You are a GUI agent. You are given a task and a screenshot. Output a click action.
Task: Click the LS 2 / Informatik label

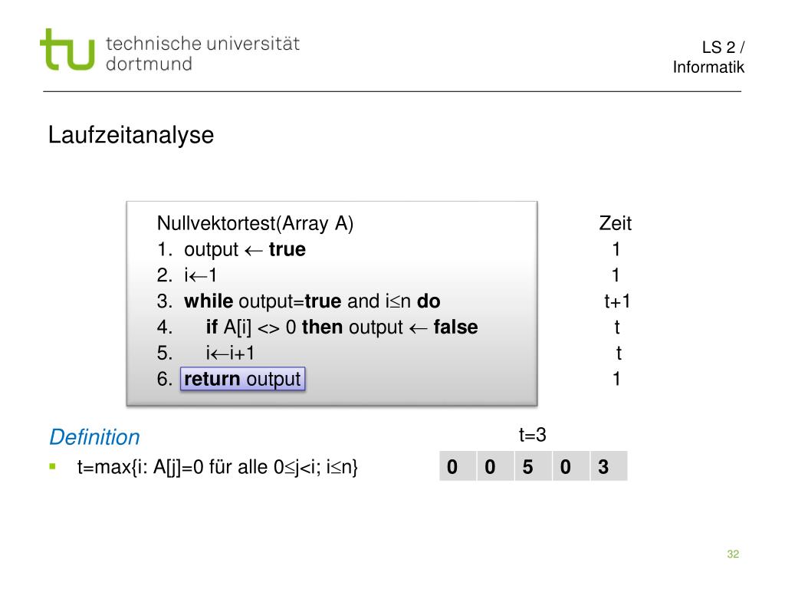708,57
